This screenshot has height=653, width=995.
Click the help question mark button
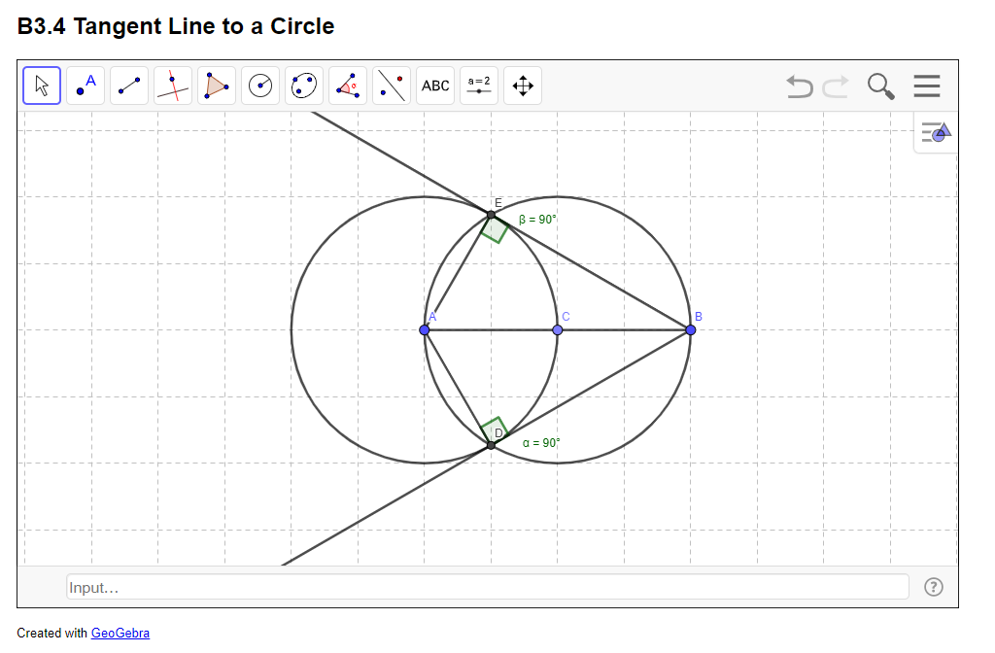pyautogui.click(x=934, y=586)
